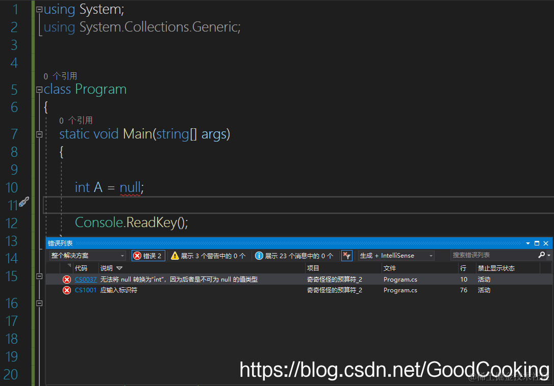Open the '说明' column filter arrow
Screen dimensions: 554x386
[x=119, y=268]
